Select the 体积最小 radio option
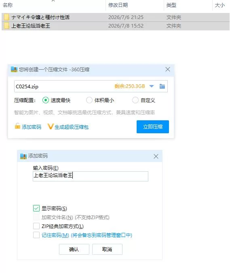The height and width of the screenshot is (273, 230). coord(89,100)
